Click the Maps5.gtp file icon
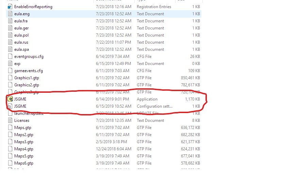This screenshot has height=174, width=295. [10, 156]
